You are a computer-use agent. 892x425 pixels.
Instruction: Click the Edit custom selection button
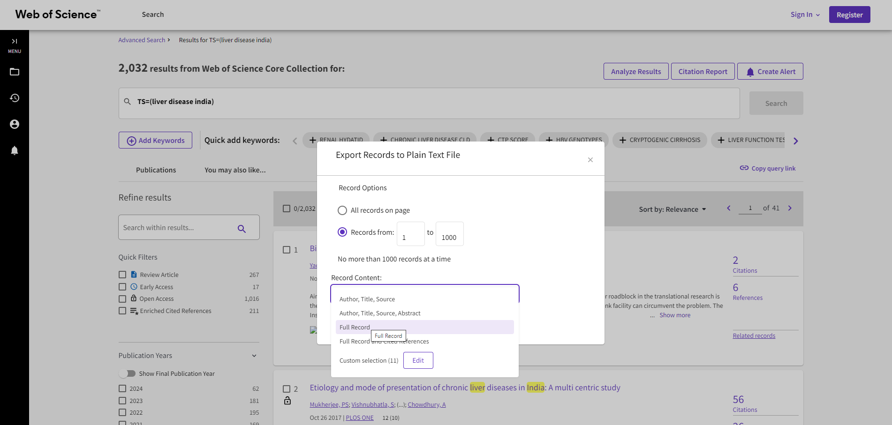click(x=418, y=360)
